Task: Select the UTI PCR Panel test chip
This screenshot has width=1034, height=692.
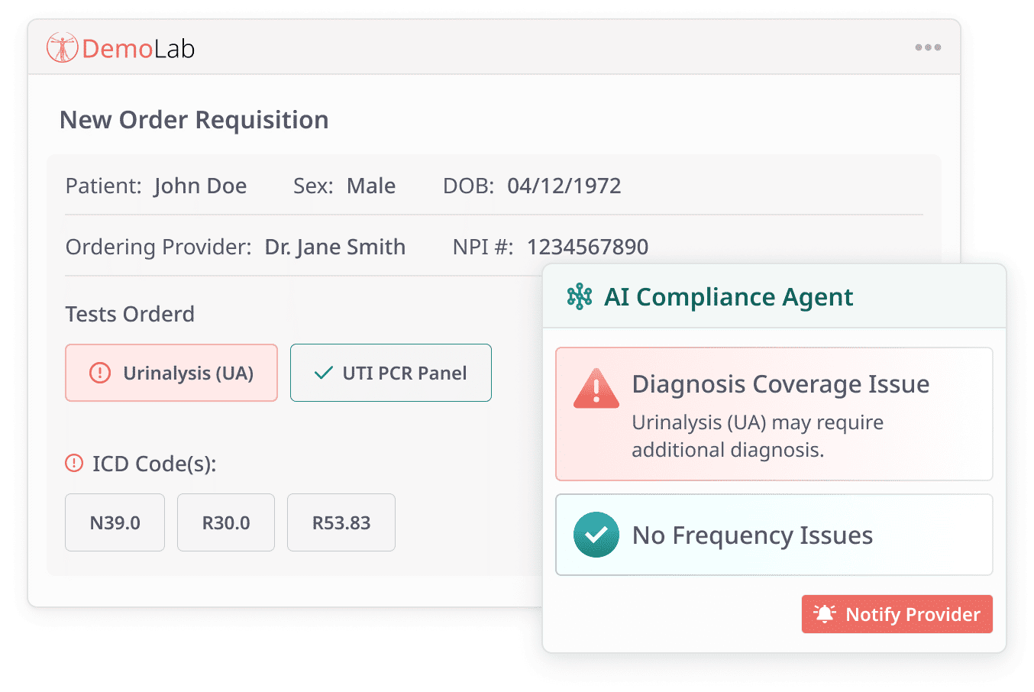Action: point(391,373)
